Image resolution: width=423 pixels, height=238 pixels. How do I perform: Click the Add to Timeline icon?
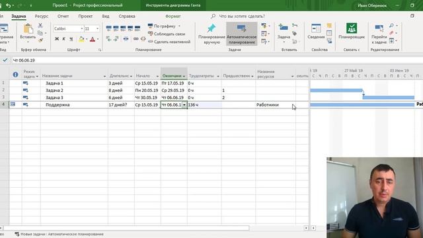329,41
